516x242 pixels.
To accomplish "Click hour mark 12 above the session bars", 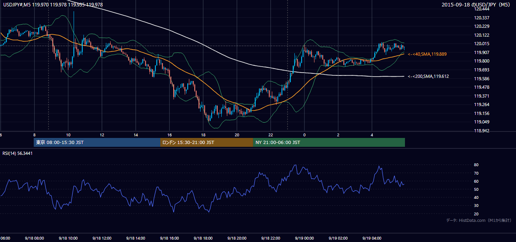I will [102, 135].
